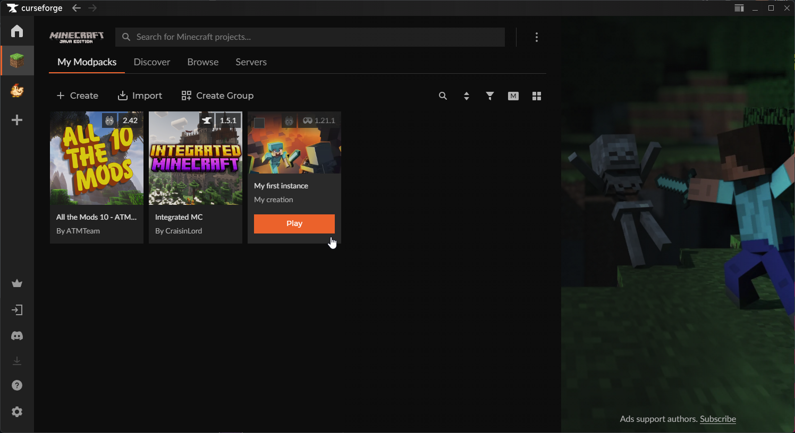Tick the checkbox on My first instance
The image size is (795, 433).
coord(259,123)
